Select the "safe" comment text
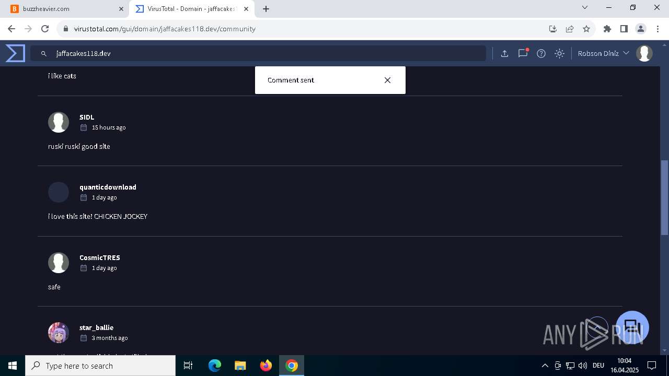Screen dimensions: 669x376 (x=54, y=287)
